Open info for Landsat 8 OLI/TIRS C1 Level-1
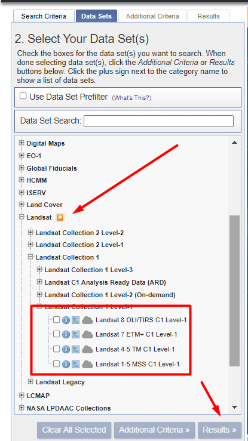248x441 pixels. 66,320
